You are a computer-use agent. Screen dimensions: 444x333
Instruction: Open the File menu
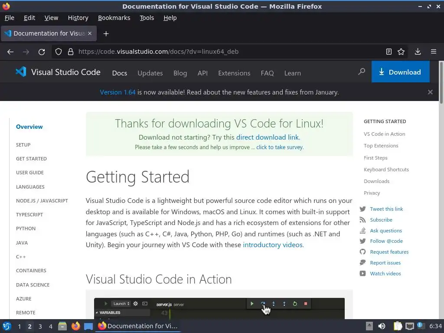click(10, 18)
